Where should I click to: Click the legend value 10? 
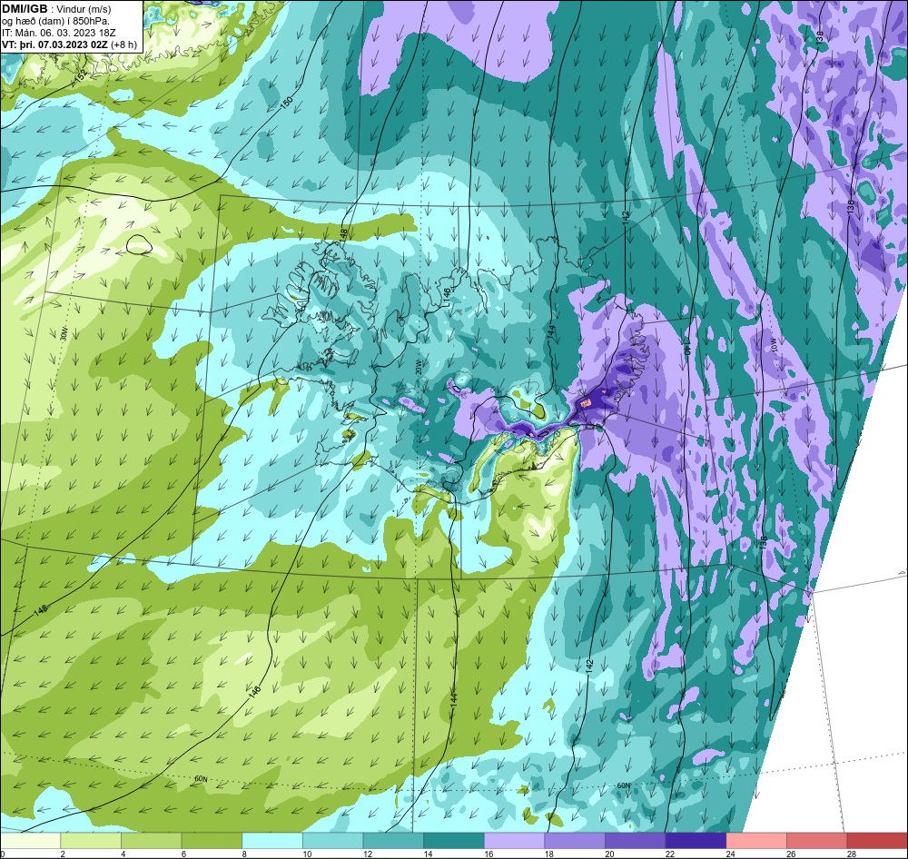[x=307, y=854]
